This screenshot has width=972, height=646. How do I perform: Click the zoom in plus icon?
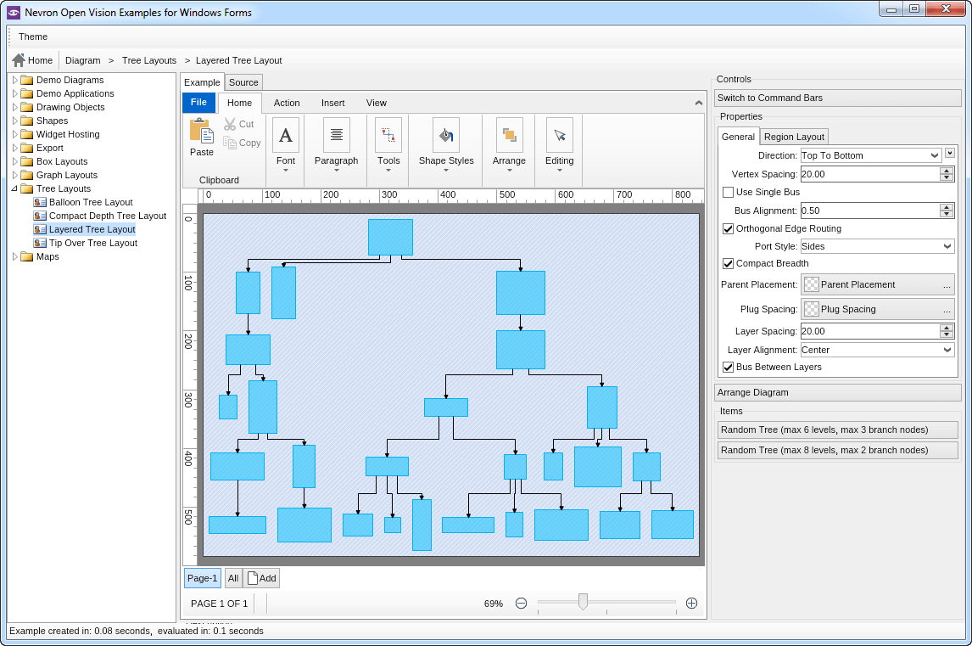pyautogui.click(x=691, y=604)
